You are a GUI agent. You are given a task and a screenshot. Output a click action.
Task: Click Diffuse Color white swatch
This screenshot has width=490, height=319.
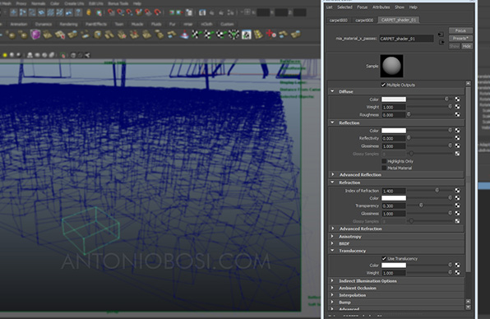coord(394,99)
